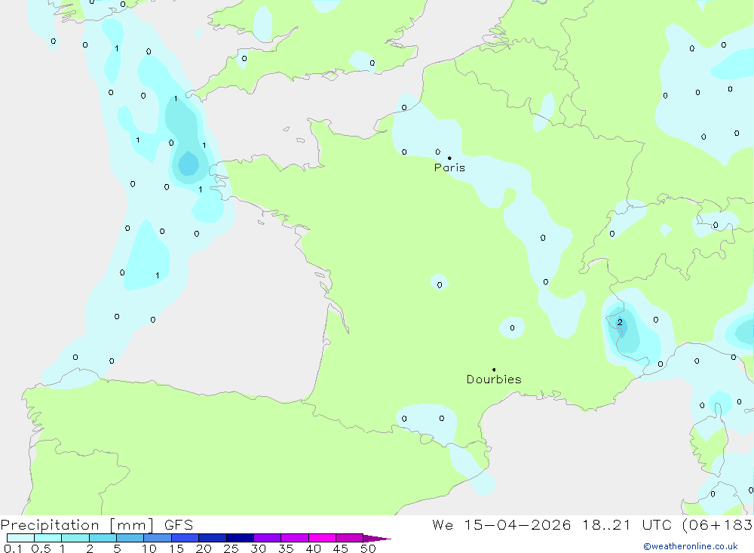Screen dimensions: 754x553
Task: Click the Paris city label
Action: pyautogui.click(x=449, y=167)
